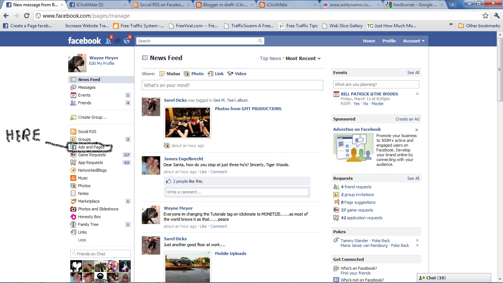Image resolution: width=503 pixels, height=283 pixels.
Task: Switch to Blogger in draft tab
Action: (x=224, y=5)
